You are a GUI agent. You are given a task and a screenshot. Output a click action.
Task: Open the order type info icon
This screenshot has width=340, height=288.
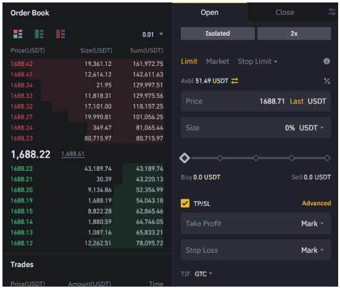click(326, 61)
